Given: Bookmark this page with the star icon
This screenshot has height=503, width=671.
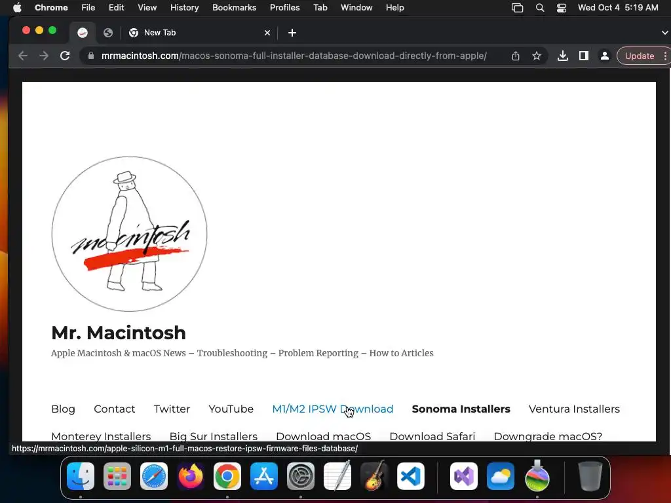Looking at the screenshot, I should (x=537, y=56).
